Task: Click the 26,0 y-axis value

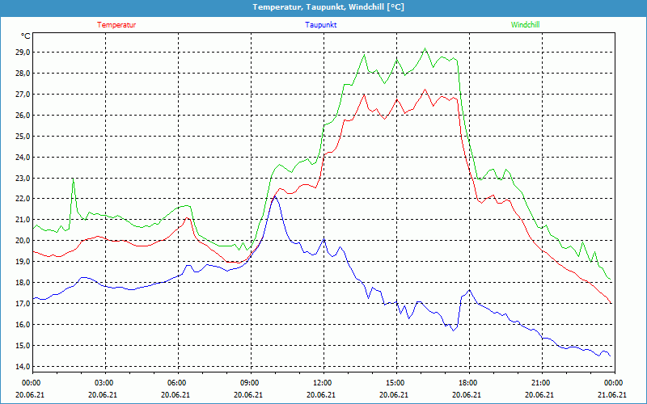Action: [23, 115]
